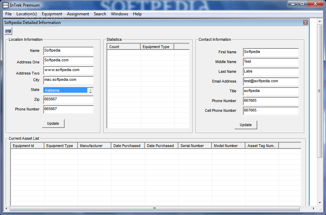Open the Search menu
Image resolution: width=326 pixels, height=215 pixels.
(x=100, y=14)
